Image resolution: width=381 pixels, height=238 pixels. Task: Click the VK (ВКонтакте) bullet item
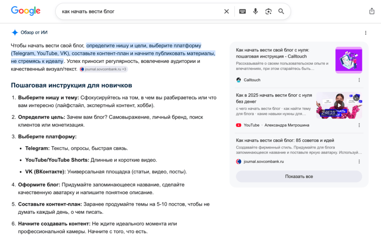tap(106, 172)
